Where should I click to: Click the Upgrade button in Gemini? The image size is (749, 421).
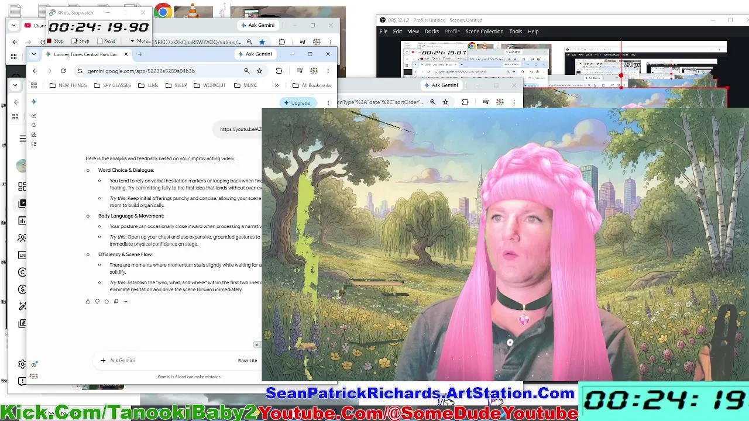click(297, 103)
